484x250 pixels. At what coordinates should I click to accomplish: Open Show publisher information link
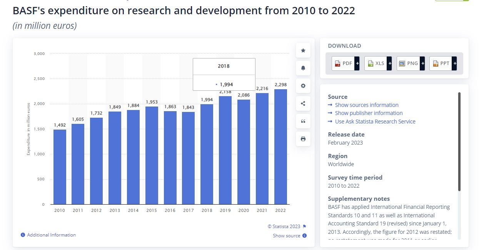[369, 113]
